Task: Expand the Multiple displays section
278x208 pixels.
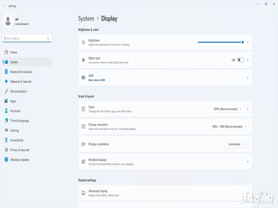Action: pos(248,162)
